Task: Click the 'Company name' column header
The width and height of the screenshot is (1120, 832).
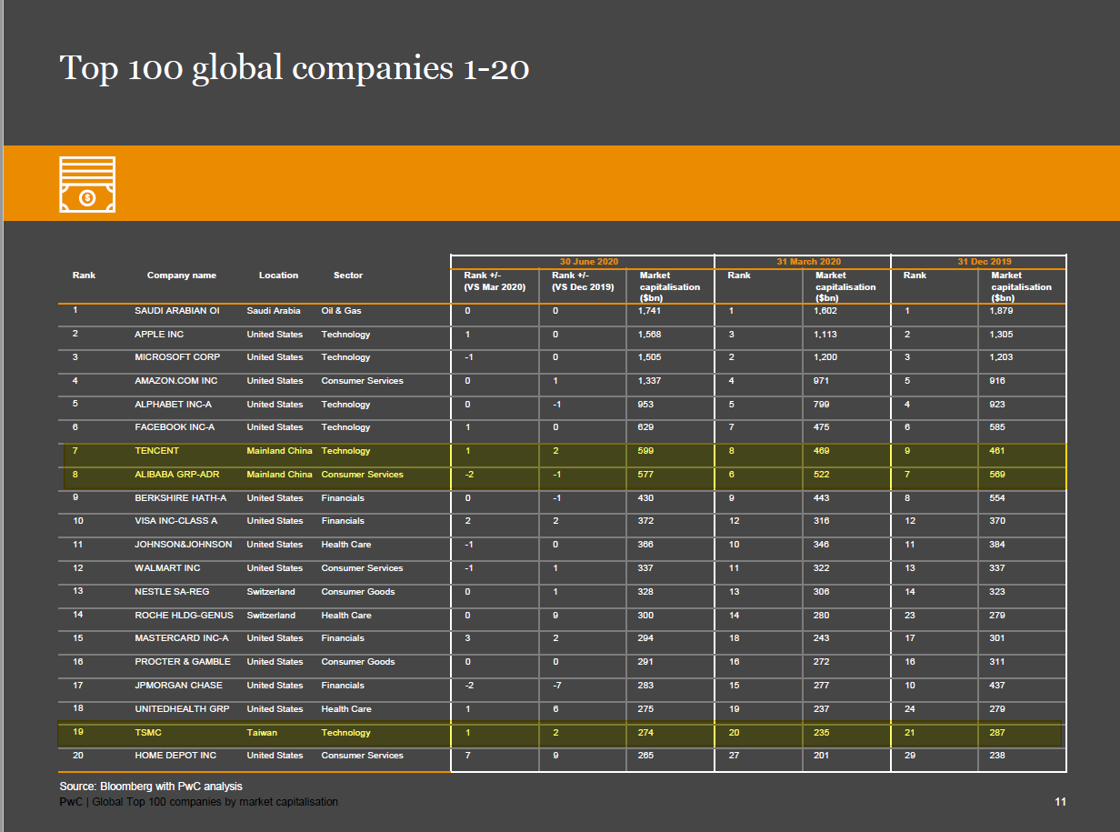Action: 182,276
